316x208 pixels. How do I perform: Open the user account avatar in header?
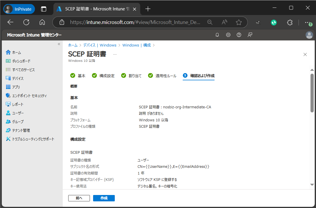pyautogui.click(x=309, y=35)
